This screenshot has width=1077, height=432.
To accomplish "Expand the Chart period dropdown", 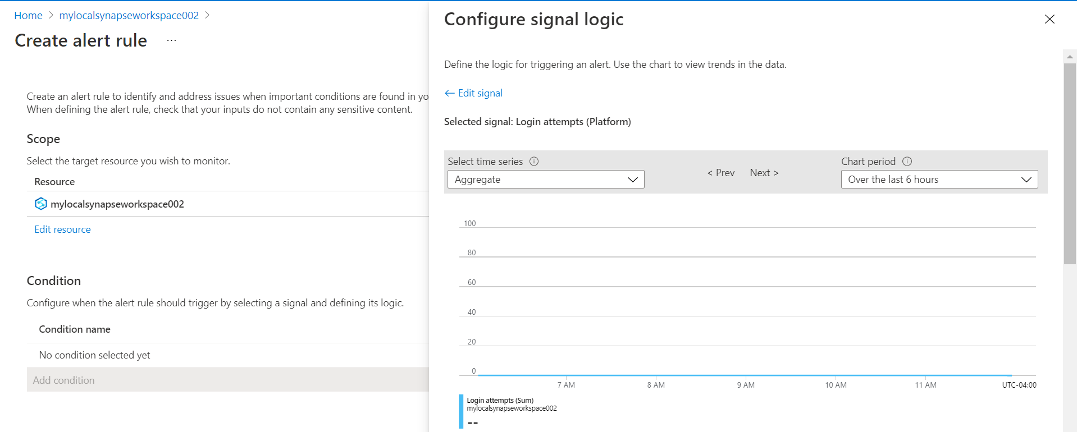I will [x=939, y=180].
